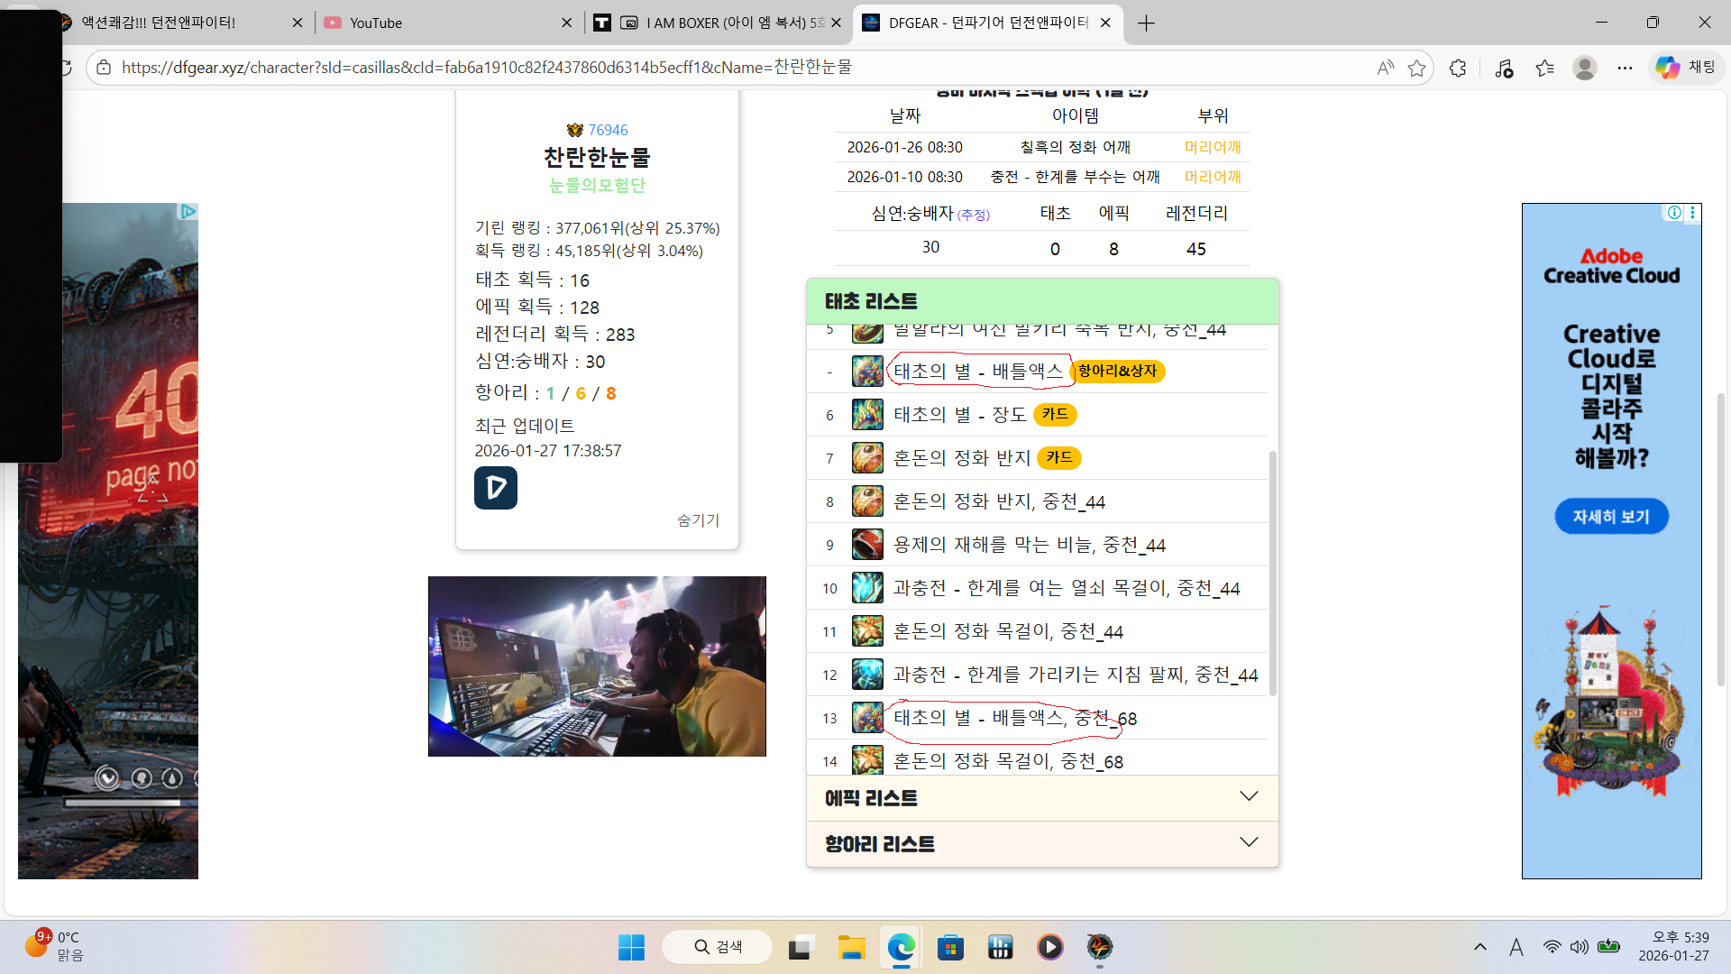Click the 태초 리스트 vertical scrollbar
The image size is (1731, 974).
1272,573
